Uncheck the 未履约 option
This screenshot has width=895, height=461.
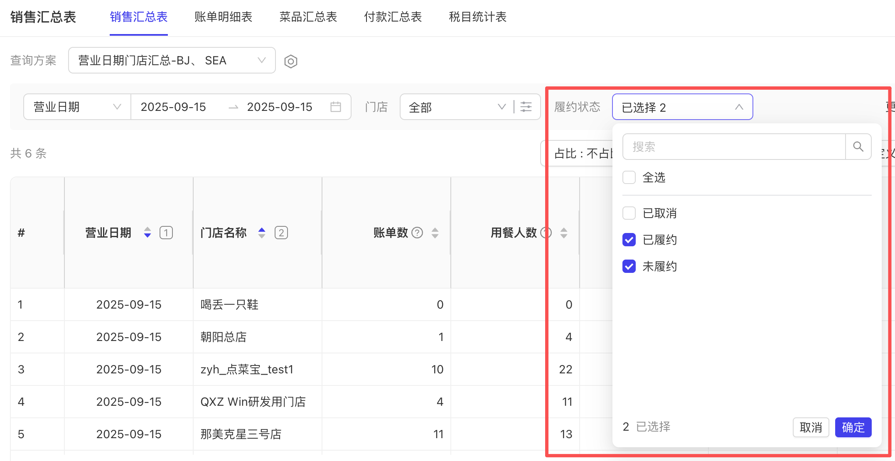tap(629, 266)
